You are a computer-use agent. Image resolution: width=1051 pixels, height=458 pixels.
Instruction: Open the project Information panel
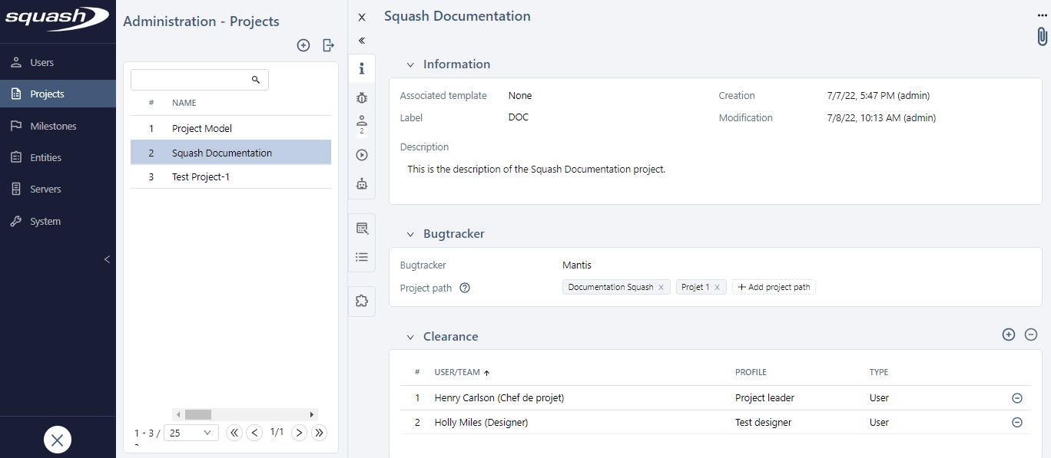tap(362, 68)
